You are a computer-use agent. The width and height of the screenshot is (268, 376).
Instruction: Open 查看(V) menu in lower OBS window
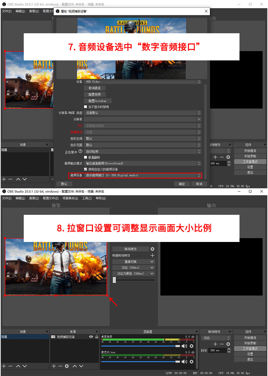pos(34,198)
